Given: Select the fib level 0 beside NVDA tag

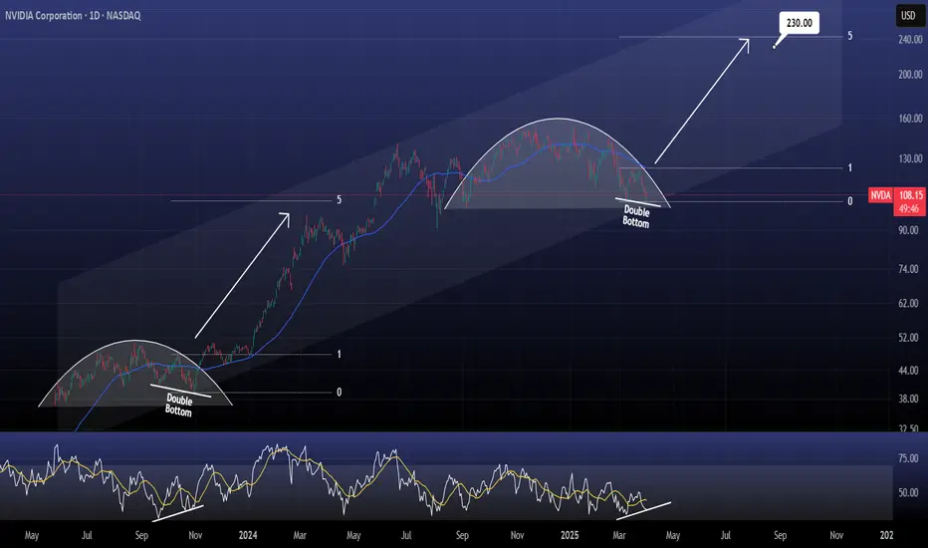Looking at the screenshot, I should point(850,201).
